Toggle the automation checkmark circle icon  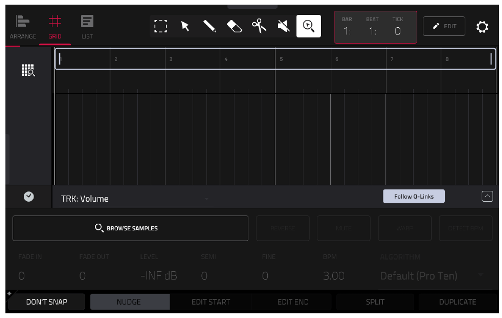pyautogui.click(x=29, y=197)
